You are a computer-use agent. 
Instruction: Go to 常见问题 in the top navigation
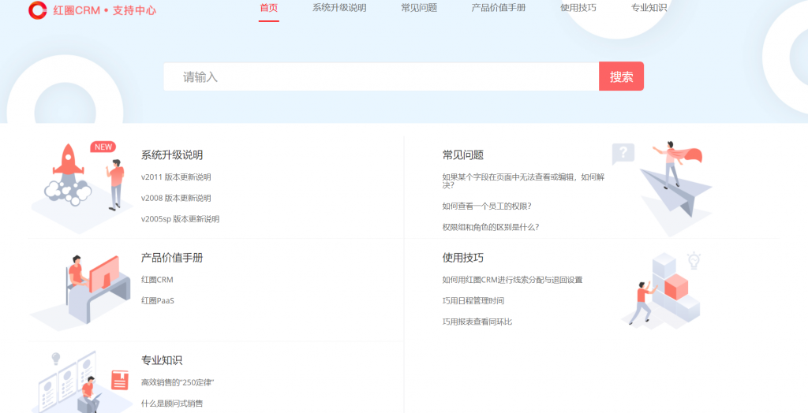point(419,8)
